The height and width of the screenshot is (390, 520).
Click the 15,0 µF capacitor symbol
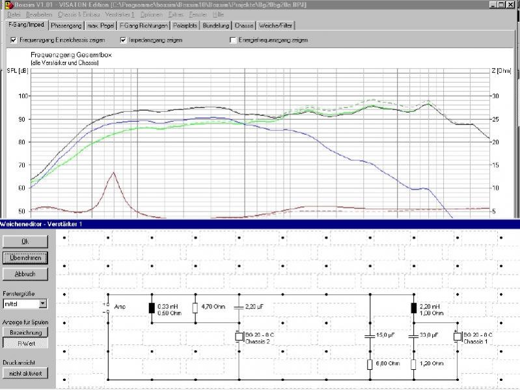(x=369, y=337)
